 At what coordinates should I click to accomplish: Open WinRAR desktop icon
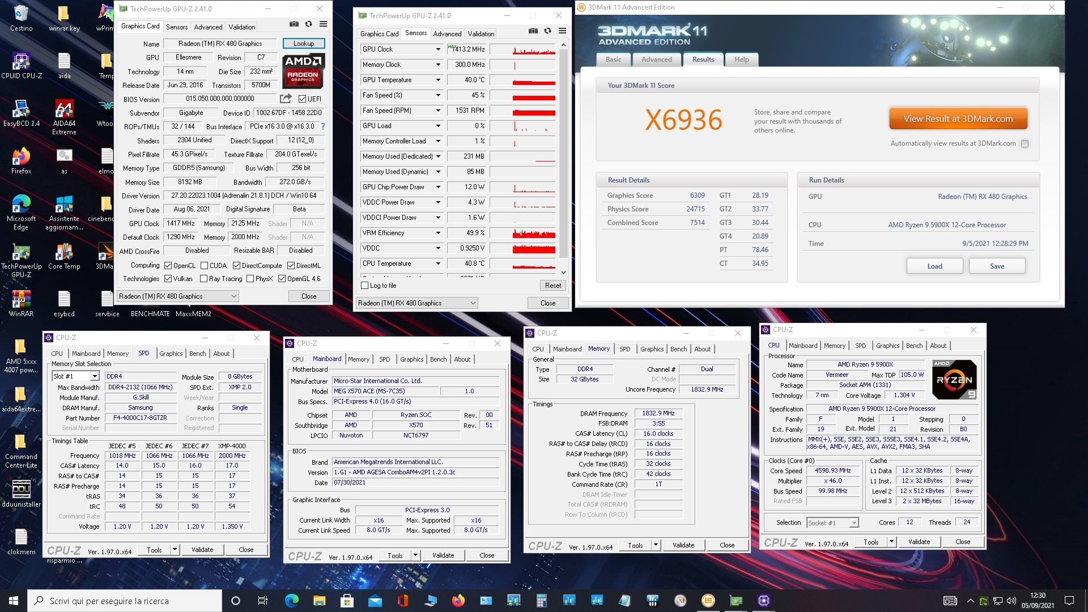click(x=21, y=303)
